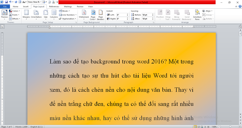Image resolution: width=242 pixels, height=128 pixels.
Task: Click the Redo/Repeat icon
Action: 16,2
